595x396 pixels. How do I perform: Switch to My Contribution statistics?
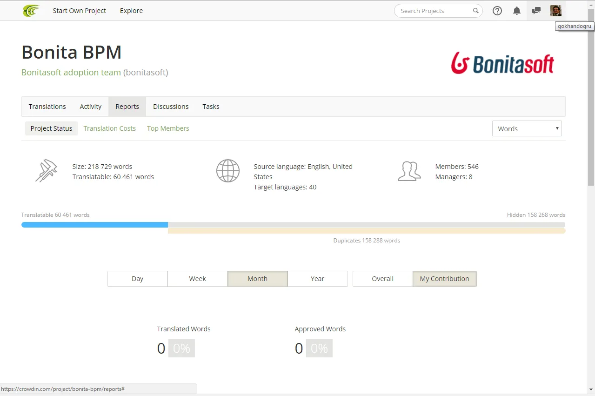445,279
